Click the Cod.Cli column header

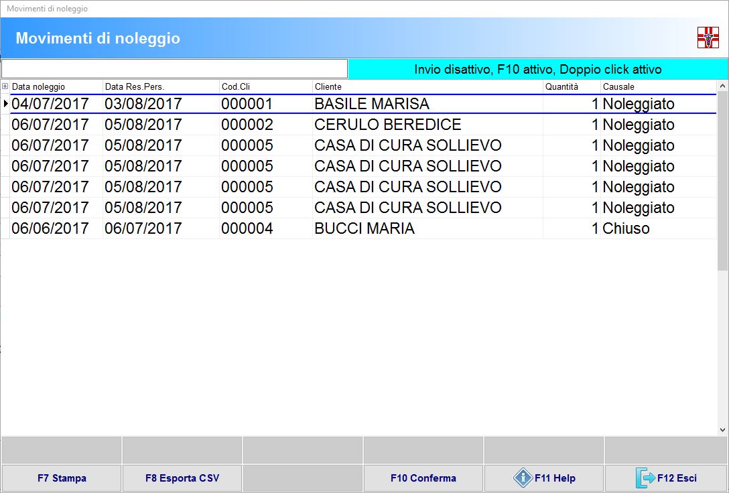(x=265, y=86)
